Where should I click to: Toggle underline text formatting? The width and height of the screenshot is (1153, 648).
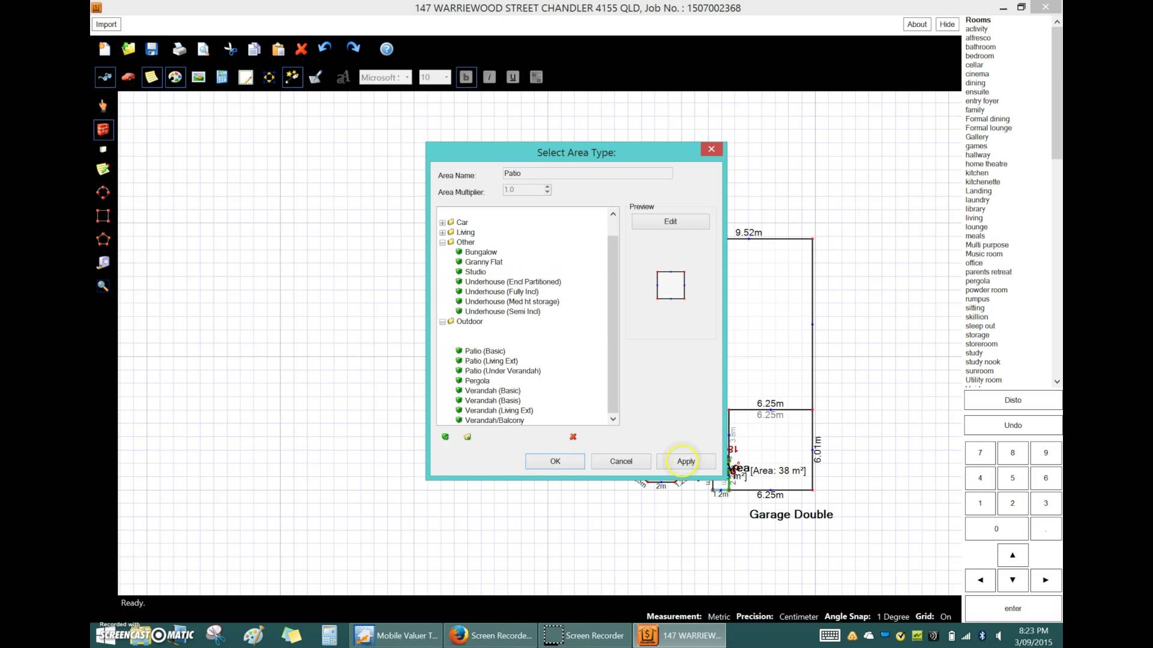(513, 77)
